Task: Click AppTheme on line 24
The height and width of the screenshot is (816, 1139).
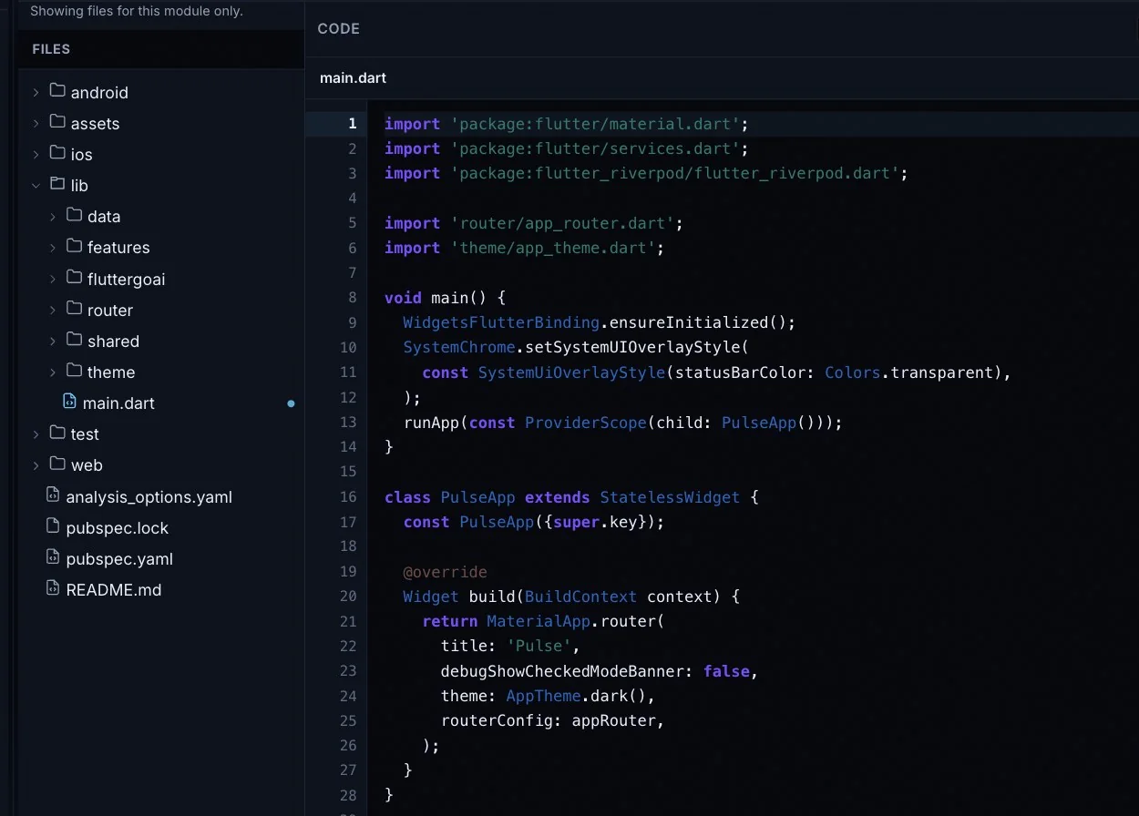Action: click(x=544, y=696)
